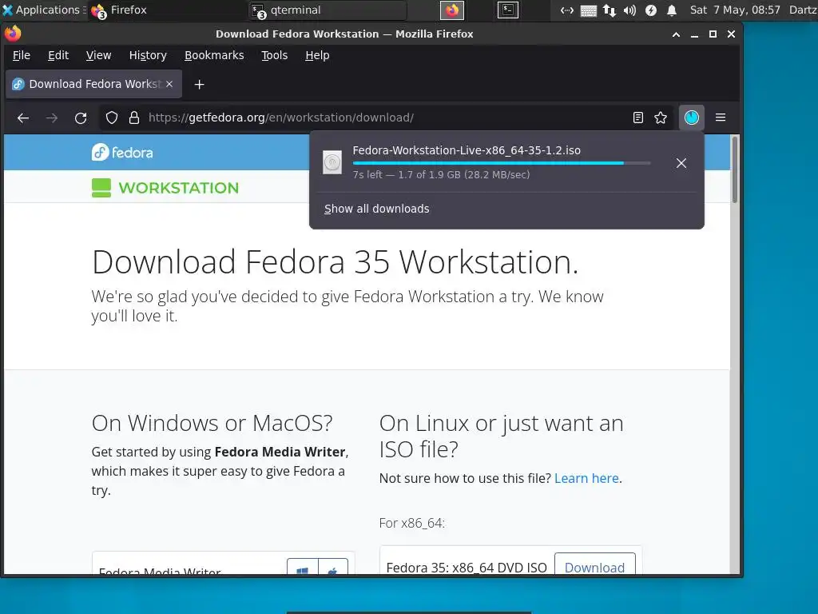Roll up the Firefox window
Screen dimensions: 818x614
(676, 34)
